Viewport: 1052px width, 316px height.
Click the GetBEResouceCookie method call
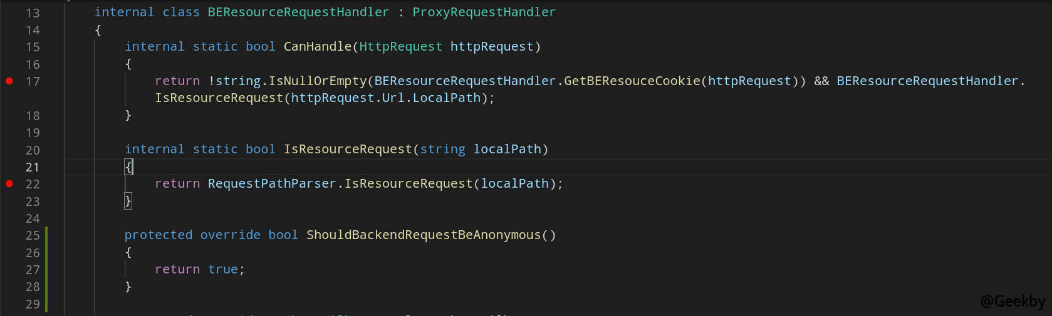(x=632, y=81)
